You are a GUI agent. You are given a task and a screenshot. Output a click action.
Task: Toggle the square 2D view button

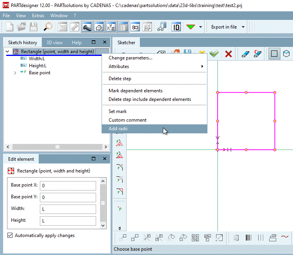click(x=274, y=54)
